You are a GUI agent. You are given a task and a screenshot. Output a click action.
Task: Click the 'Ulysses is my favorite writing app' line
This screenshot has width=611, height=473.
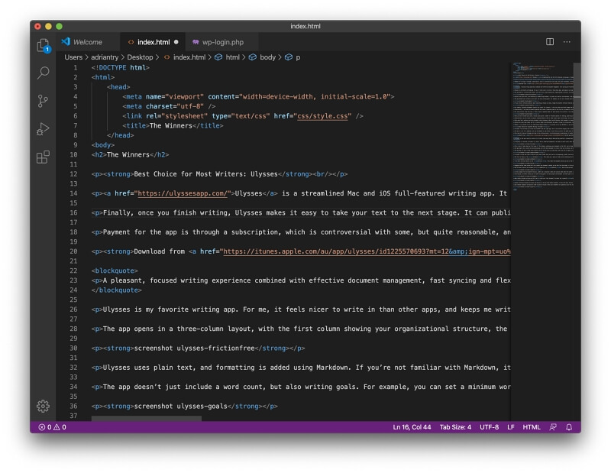(301, 309)
